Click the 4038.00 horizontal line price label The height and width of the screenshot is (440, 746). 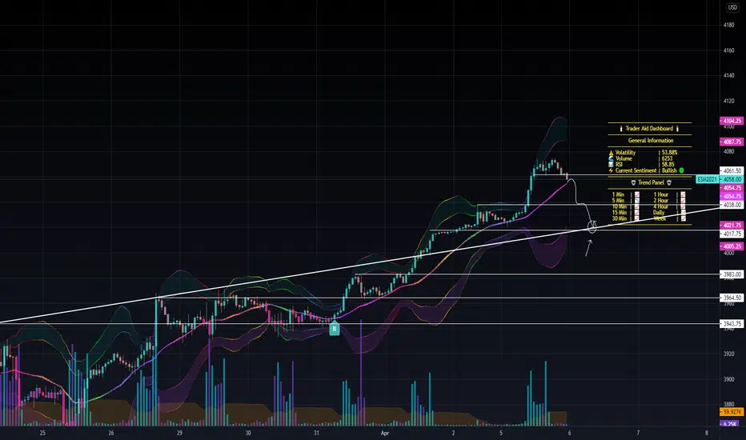732,205
